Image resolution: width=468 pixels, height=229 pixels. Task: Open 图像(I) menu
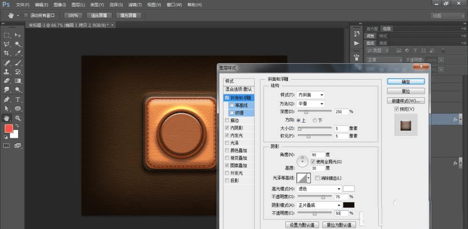click(60, 5)
